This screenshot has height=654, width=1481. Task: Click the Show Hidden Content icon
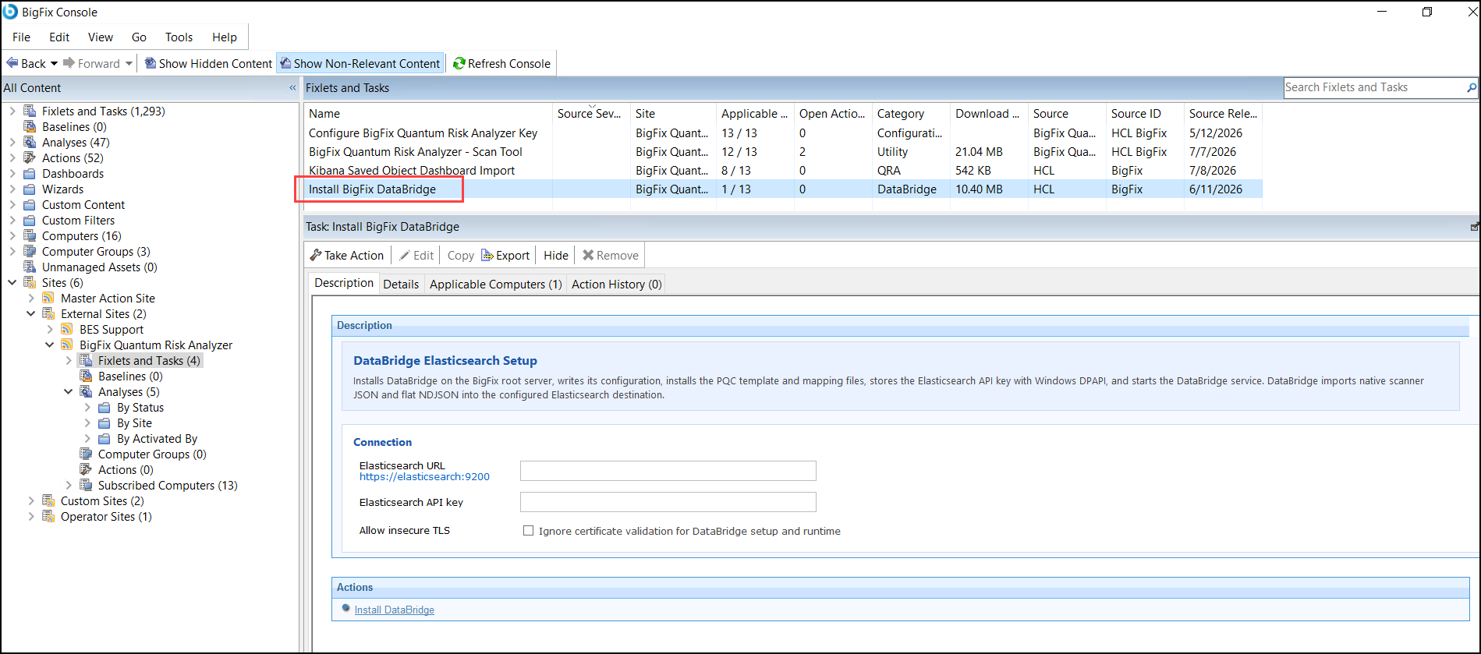tap(151, 63)
